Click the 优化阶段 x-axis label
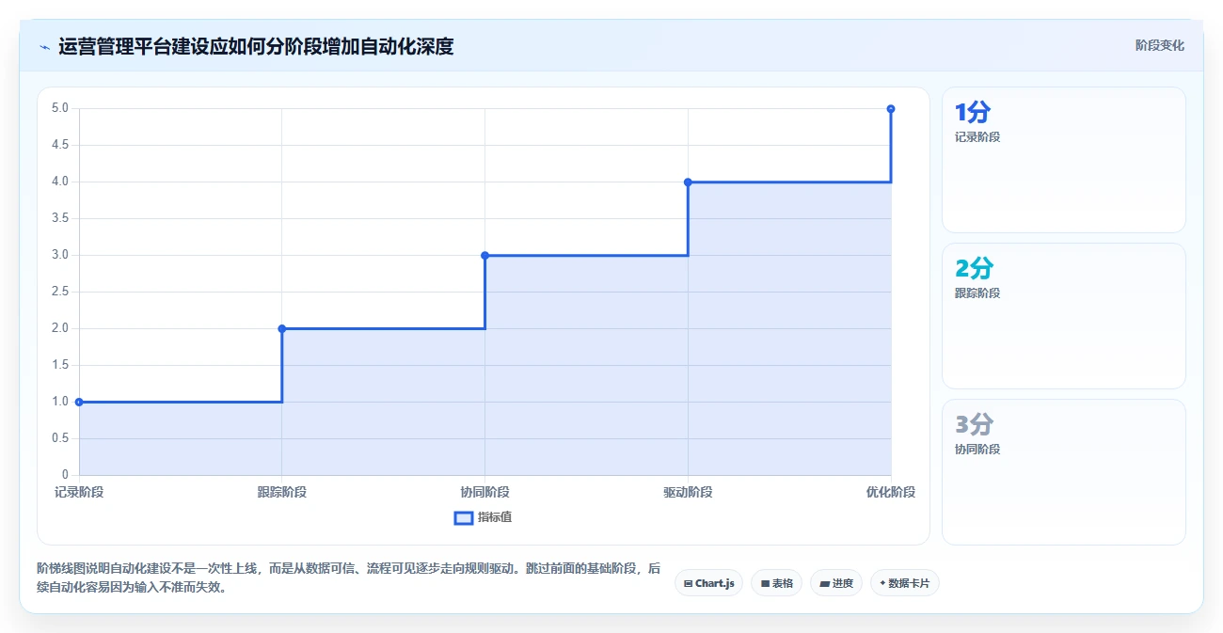 pos(891,492)
